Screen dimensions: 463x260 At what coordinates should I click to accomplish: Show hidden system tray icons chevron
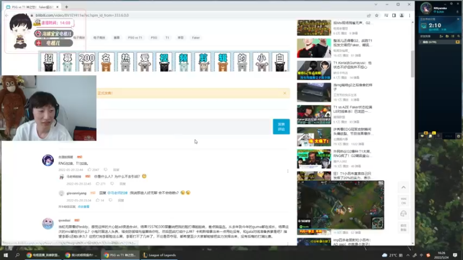pyautogui.click(x=408, y=255)
